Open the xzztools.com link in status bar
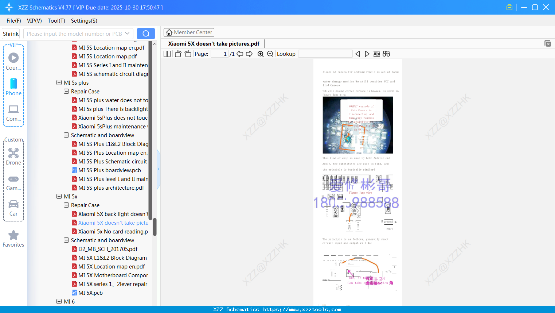 pos(302,309)
